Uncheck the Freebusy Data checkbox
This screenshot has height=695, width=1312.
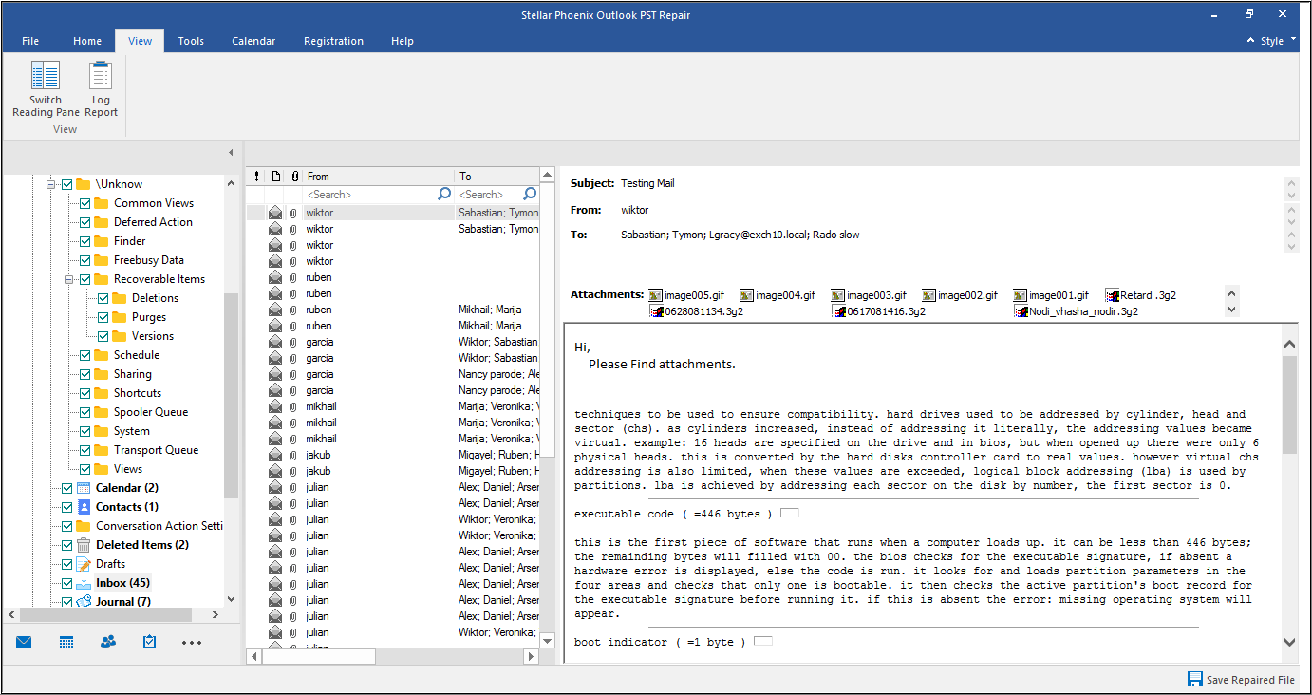pos(85,260)
